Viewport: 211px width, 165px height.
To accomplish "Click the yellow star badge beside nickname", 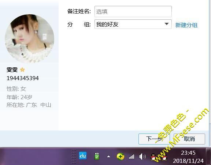I will (22, 70).
